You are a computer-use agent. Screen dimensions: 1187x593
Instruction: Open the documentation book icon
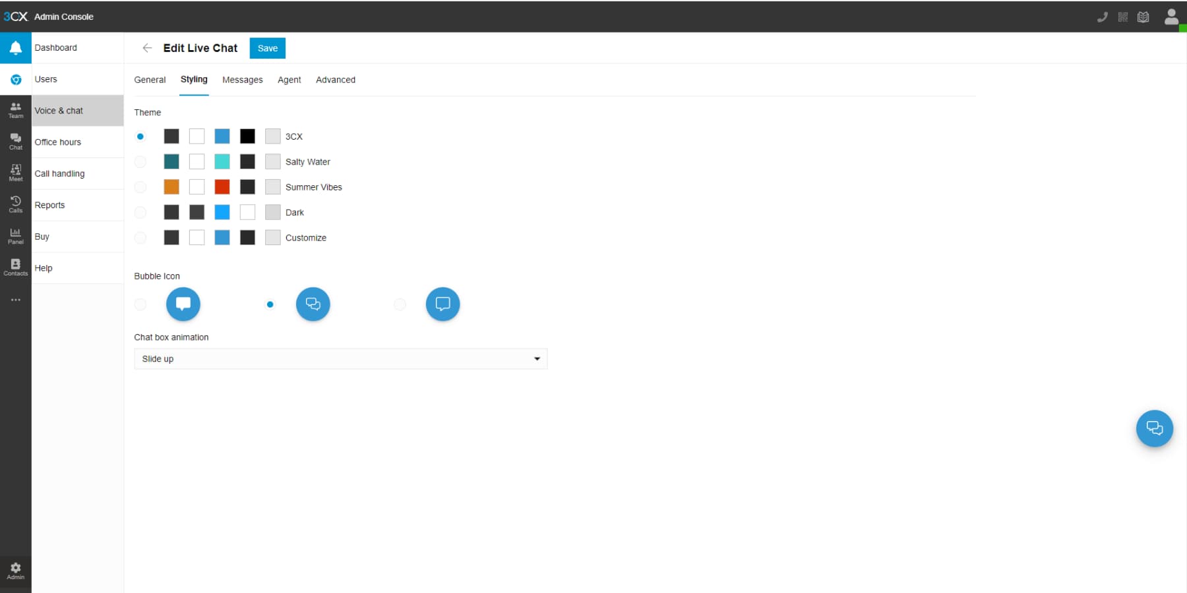coord(1143,16)
